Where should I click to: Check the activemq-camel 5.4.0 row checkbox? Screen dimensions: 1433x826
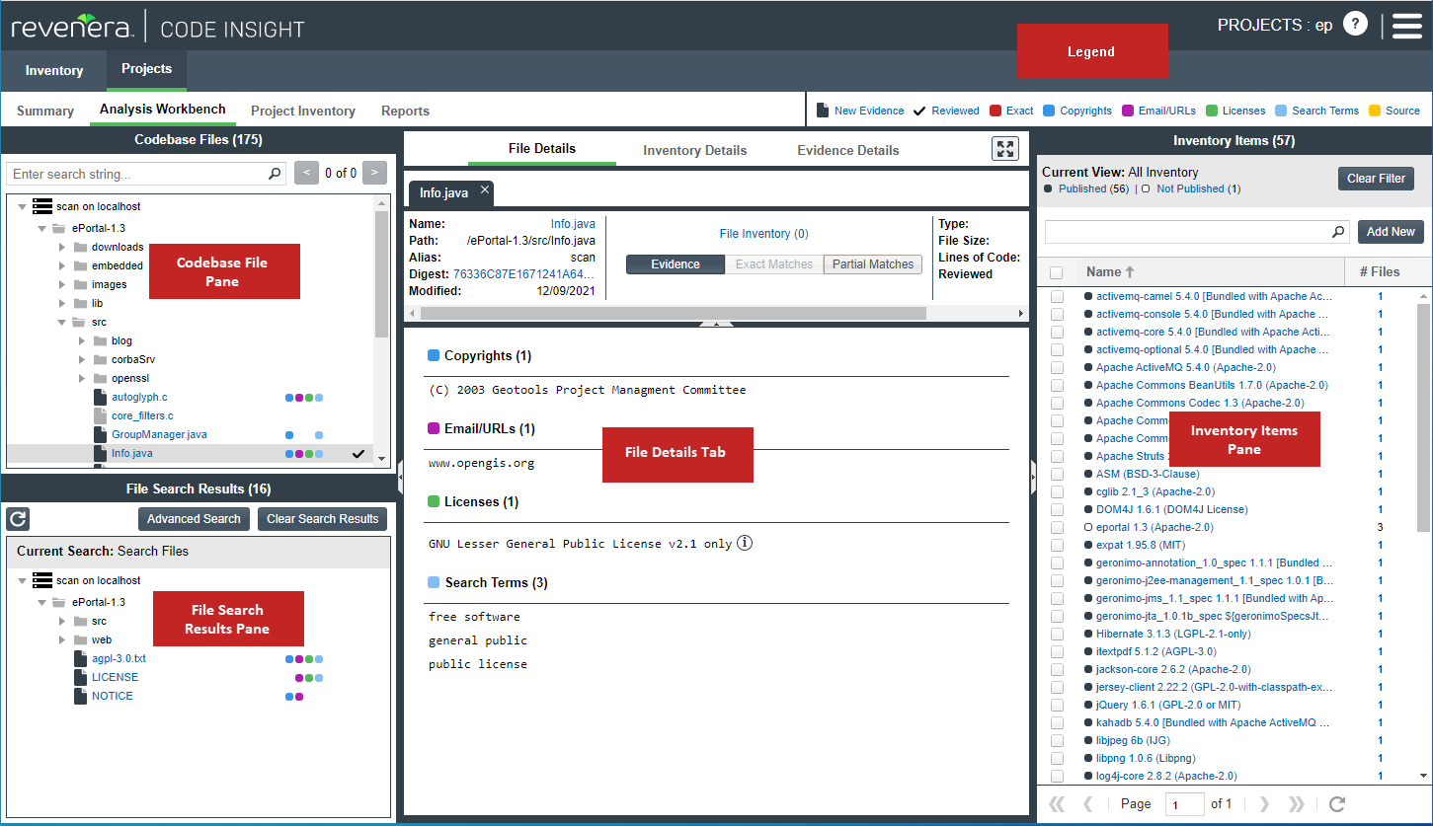pos(1057,296)
